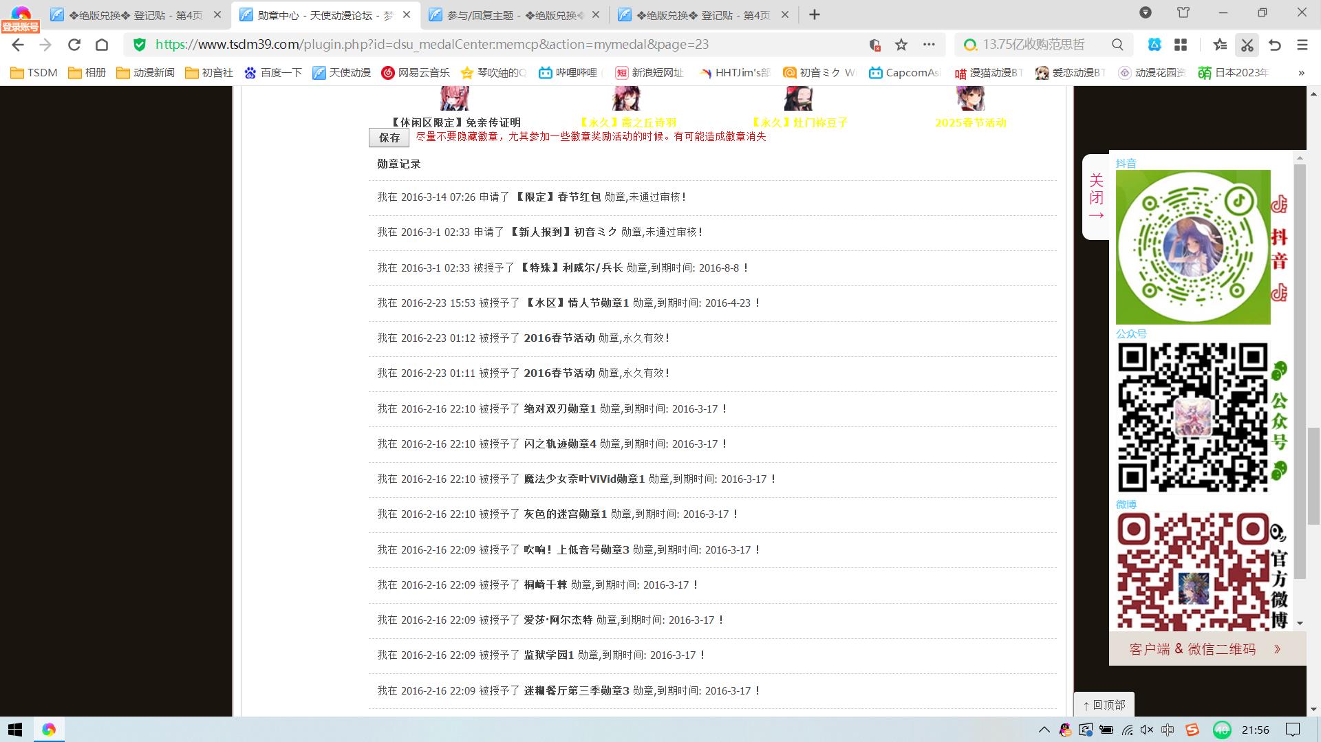Image resolution: width=1321 pixels, height=742 pixels.
Task: Close the QR code sidebar via 关闭
Action: click(1096, 197)
